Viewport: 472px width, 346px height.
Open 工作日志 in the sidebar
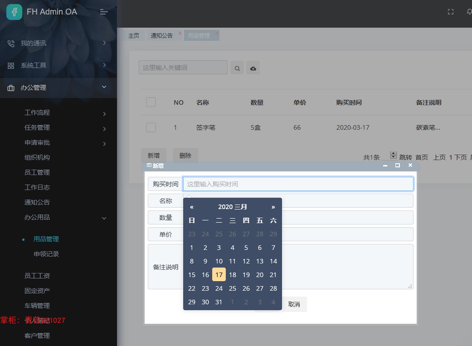[37, 187]
